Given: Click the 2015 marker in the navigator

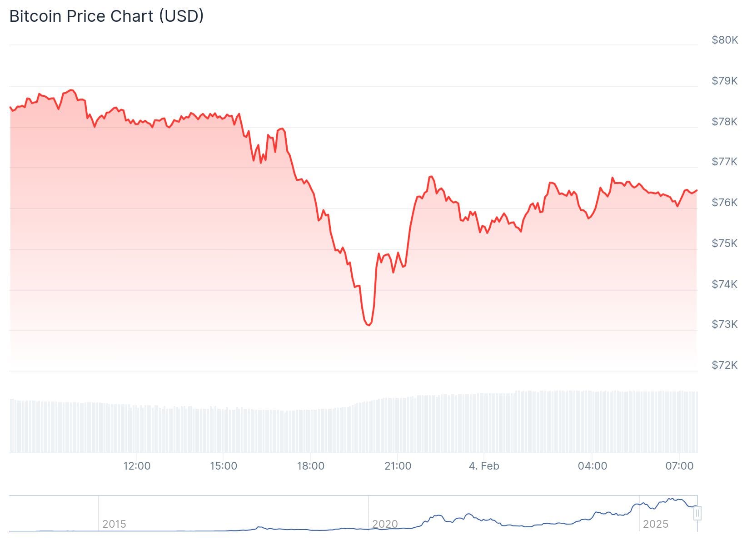Looking at the screenshot, I should [x=114, y=524].
